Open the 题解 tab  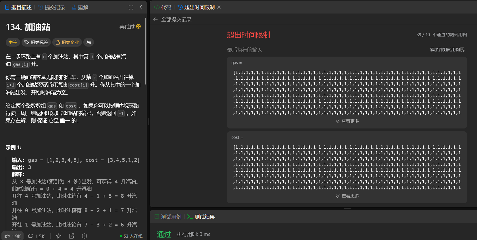(x=80, y=7)
